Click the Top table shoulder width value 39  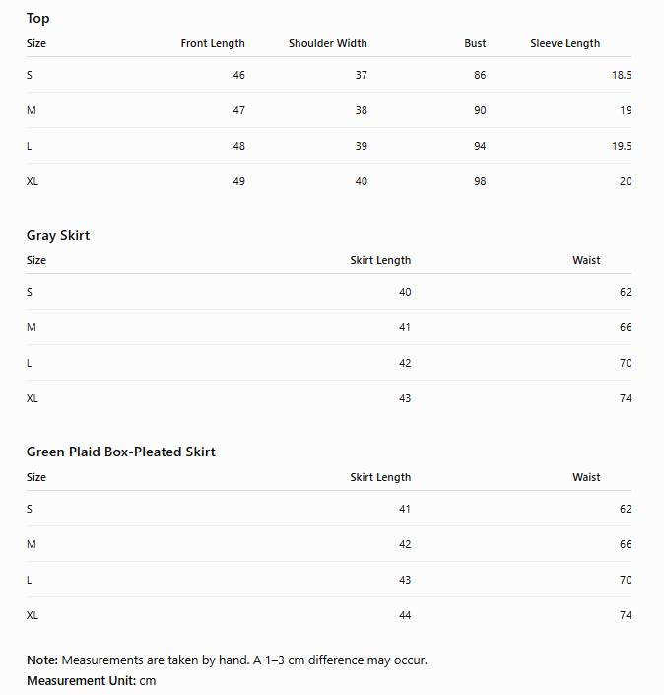click(361, 146)
